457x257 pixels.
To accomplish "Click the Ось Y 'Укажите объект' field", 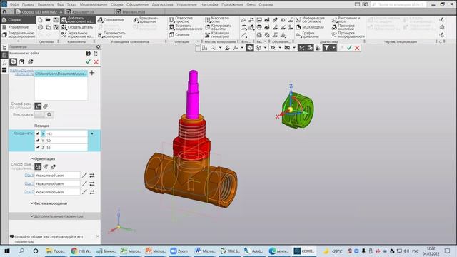I will tap(57, 183).
